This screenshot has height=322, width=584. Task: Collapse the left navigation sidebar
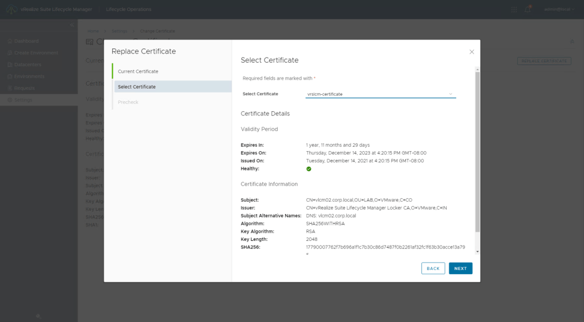coord(72,26)
